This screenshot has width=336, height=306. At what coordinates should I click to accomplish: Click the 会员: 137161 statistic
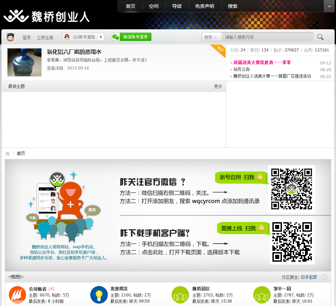tap(316, 50)
